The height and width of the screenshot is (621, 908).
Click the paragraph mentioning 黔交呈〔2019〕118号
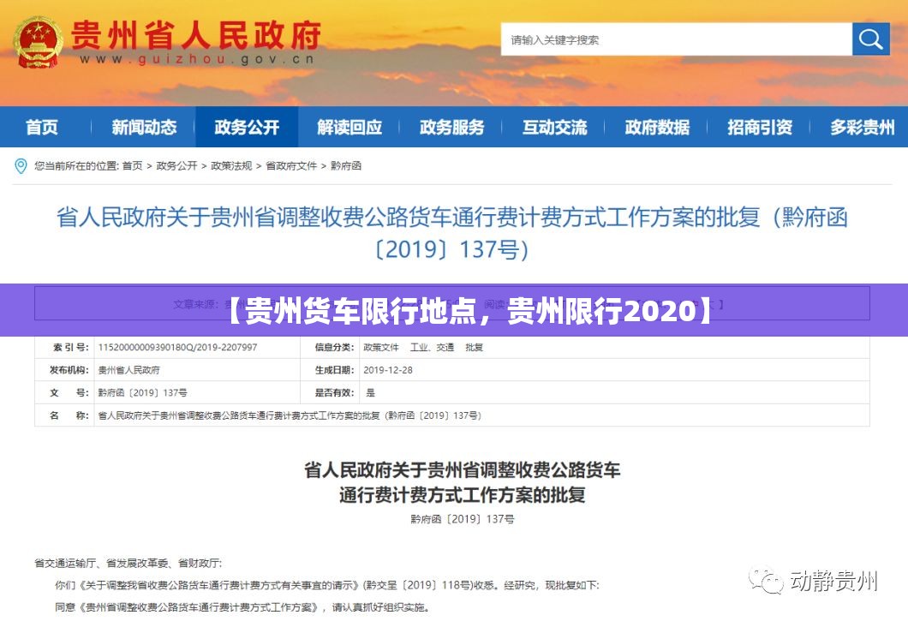327,585
